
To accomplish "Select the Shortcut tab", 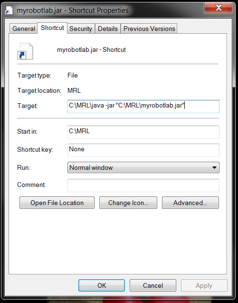I will pos(52,28).
